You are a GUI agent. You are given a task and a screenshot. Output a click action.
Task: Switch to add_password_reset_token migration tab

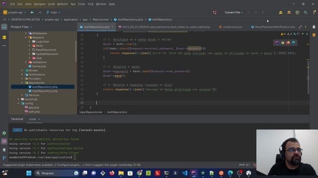[164, 27]
